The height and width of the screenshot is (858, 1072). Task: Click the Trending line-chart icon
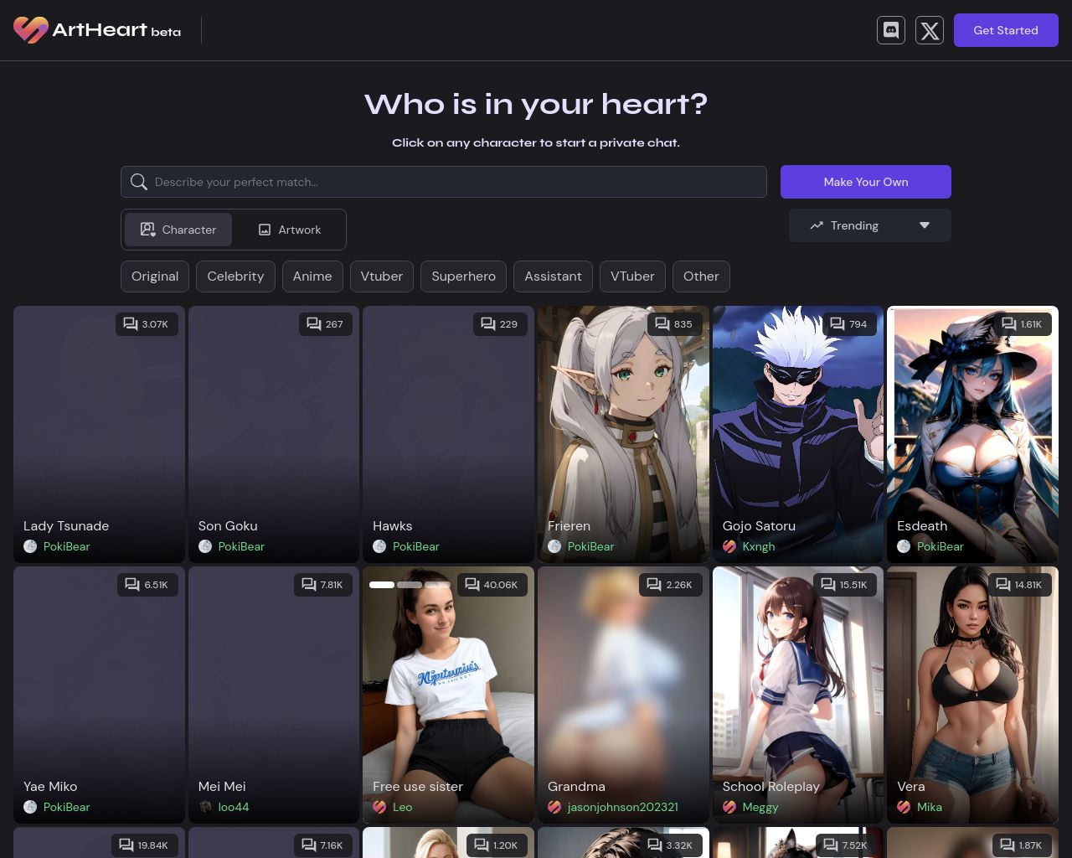click(817, 225)
